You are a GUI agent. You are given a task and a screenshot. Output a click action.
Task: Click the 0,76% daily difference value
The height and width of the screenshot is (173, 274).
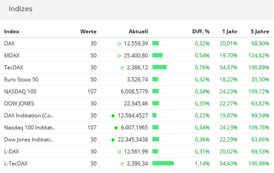point(202,68)
